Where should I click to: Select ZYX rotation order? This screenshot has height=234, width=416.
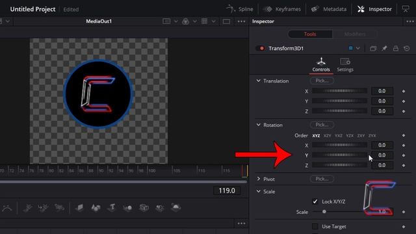point(372,136)
